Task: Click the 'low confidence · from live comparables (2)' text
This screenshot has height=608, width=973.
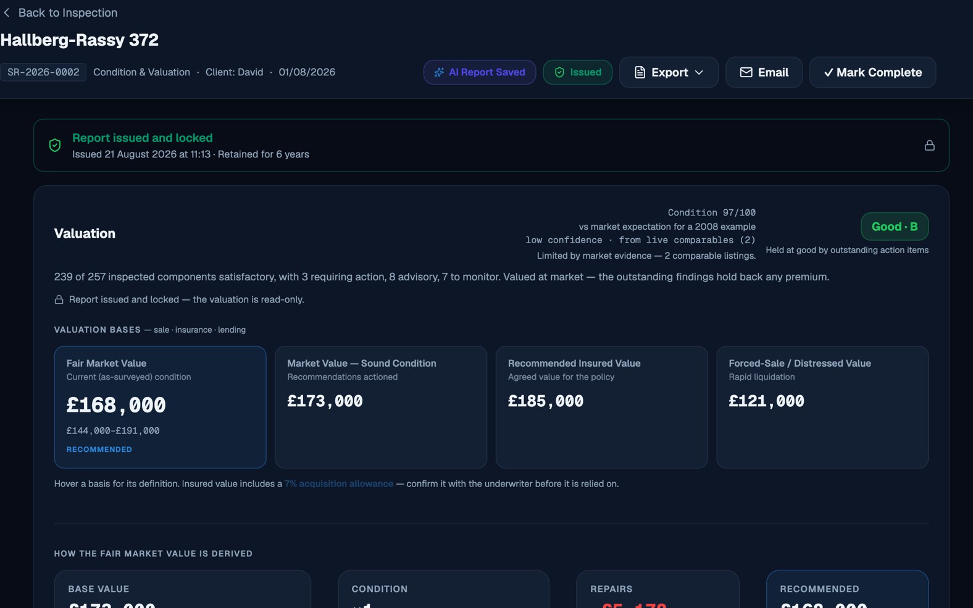Action: (x=640, y=240)
